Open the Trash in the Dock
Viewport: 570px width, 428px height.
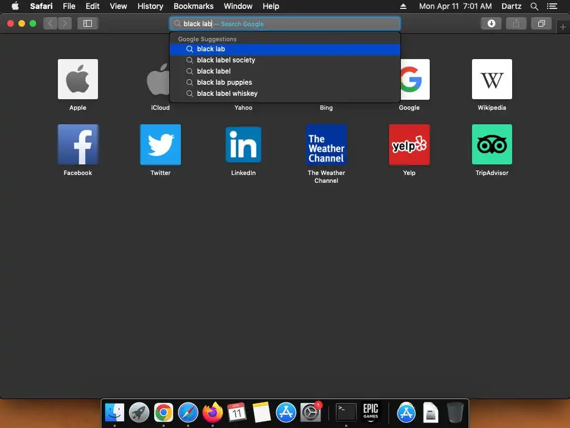pyautogui.click(x=454, y=412)
